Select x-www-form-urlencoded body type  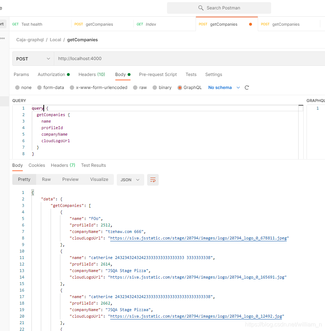click(98, 88)
